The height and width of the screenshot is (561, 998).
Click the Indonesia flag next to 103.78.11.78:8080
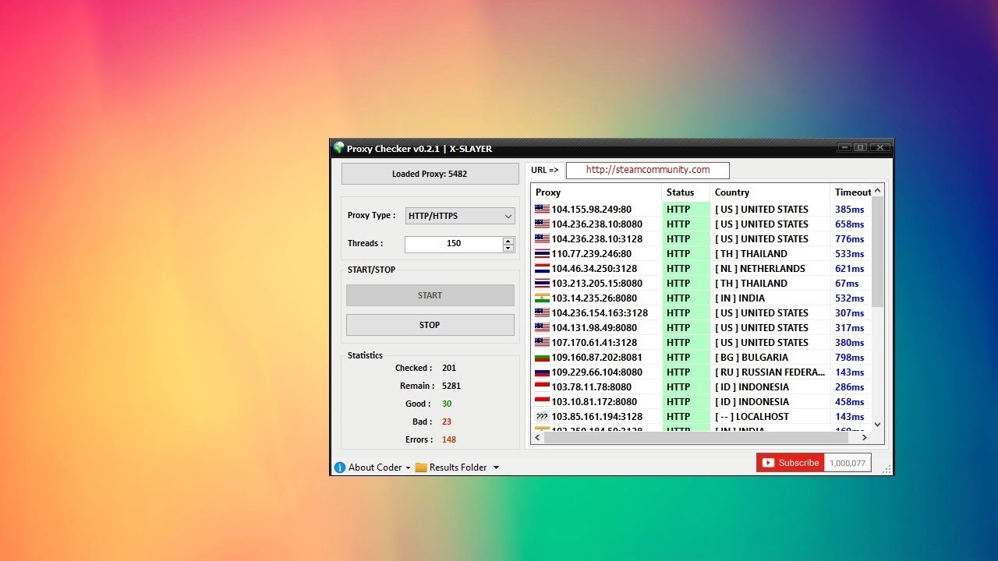tap(542, 386)
